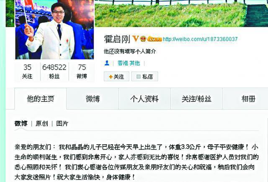This screenshot has height=182, width=268.
Task: Filter posts by 图片
Action: click(x=62, y=123)
